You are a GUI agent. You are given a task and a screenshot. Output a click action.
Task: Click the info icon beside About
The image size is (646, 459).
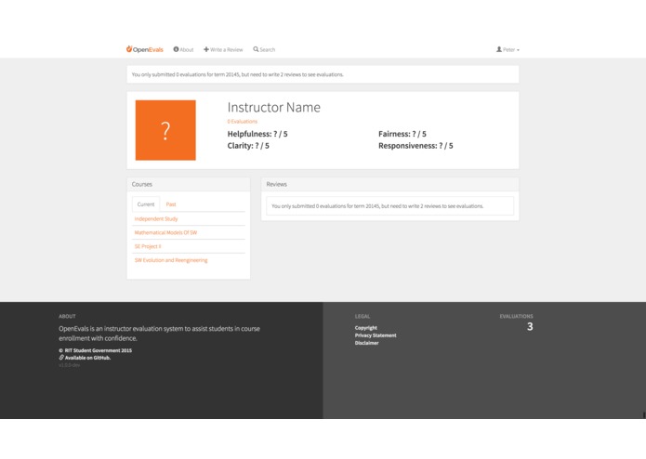(176, 49)
